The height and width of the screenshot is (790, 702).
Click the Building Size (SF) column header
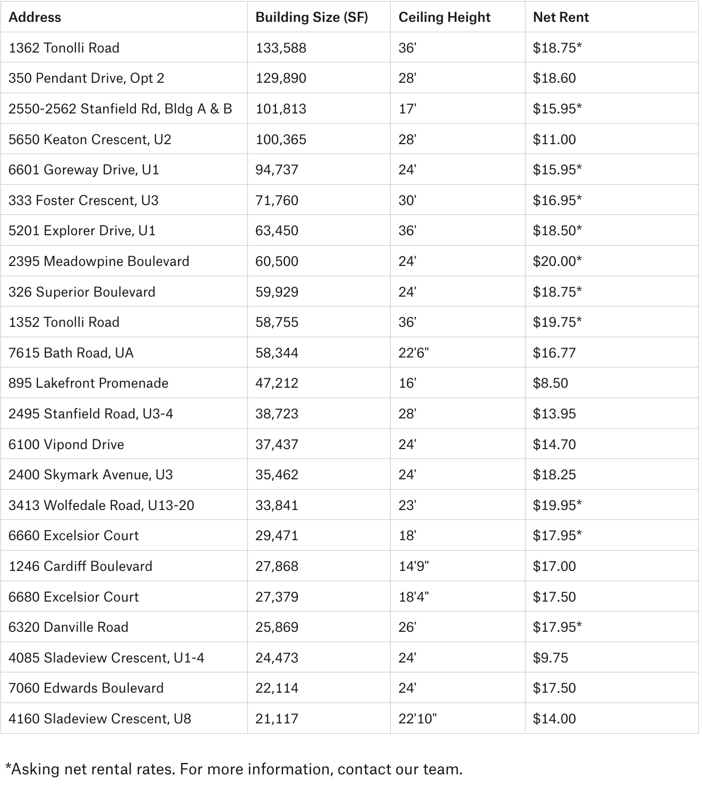tap(311, 17)
